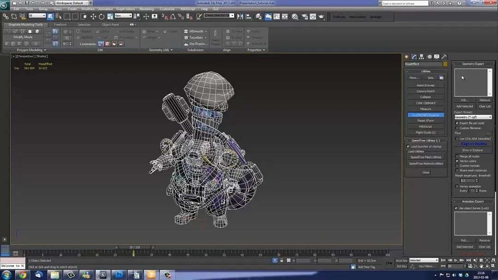The image size is (498, 280).
Task: Select the Rotate transform tool
Action: (101, 16)
